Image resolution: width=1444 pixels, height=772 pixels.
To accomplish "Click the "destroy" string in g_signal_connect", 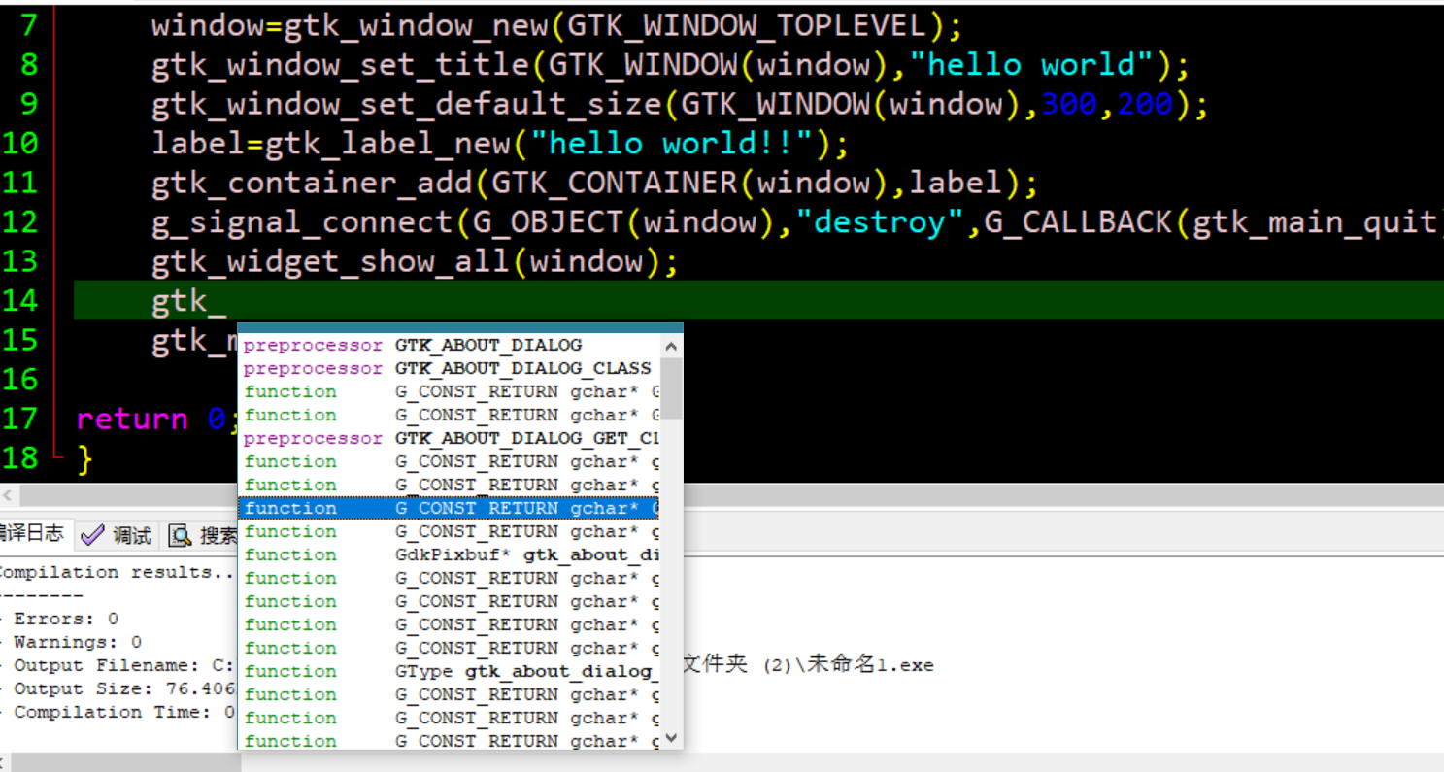I will coord(880,222).
